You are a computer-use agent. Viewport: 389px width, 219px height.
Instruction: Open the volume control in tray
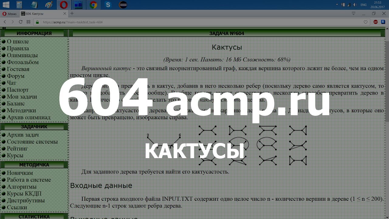pos(354,5)
